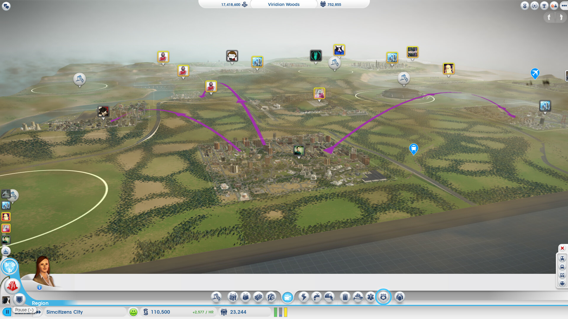Click the shield icon near Region label
Viewport: 568px width, 319px height.
click(20, 300)
